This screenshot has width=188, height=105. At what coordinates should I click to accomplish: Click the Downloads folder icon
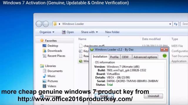(x=44, y=51)
